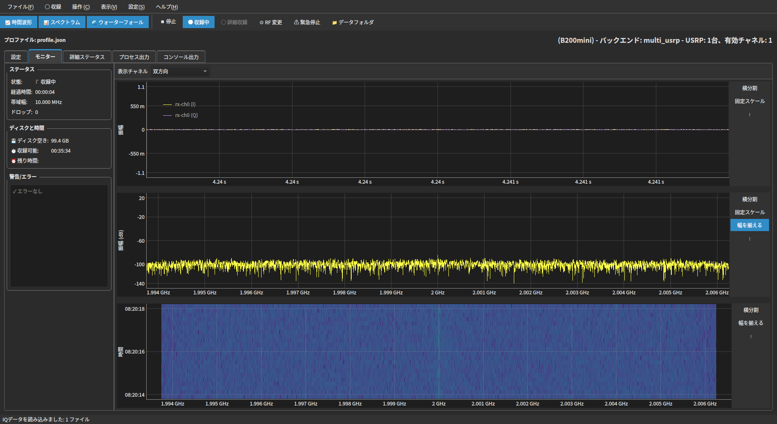Open the プロセス出力 tab

134,57
